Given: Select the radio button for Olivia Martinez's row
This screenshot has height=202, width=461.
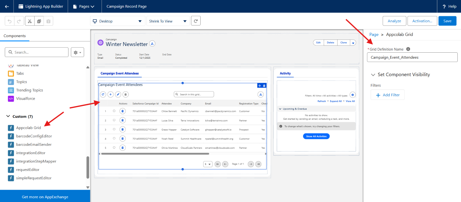Looking at the screenshot, I should (114, 148).
